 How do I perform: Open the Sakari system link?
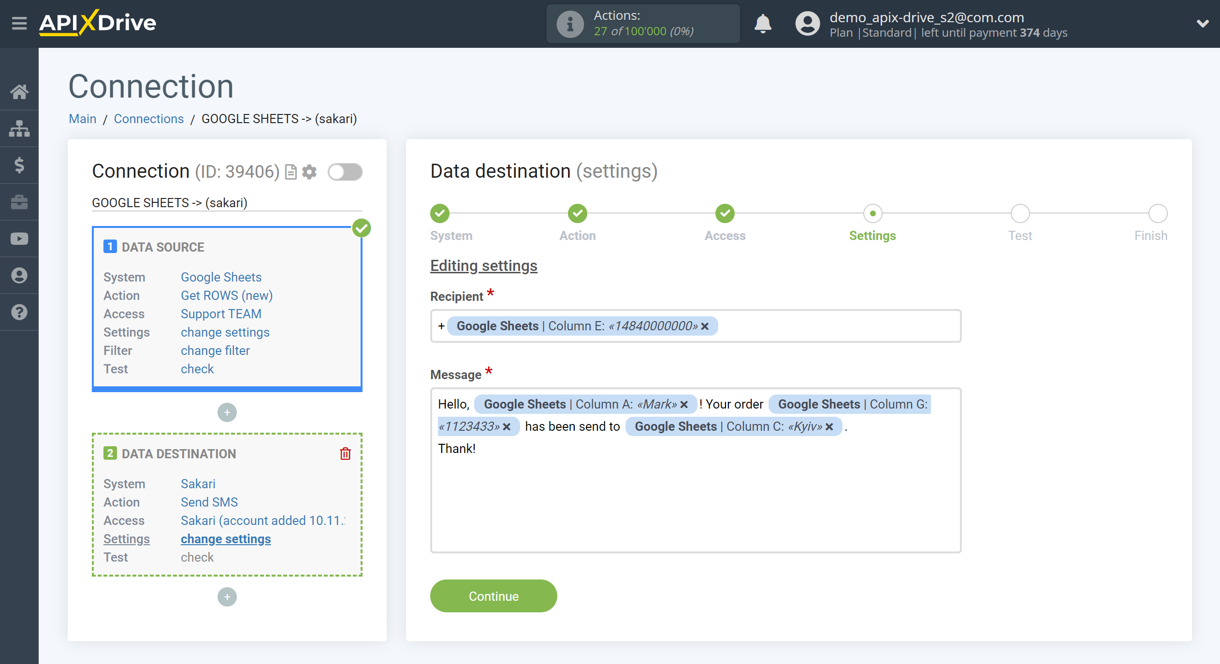198,484
